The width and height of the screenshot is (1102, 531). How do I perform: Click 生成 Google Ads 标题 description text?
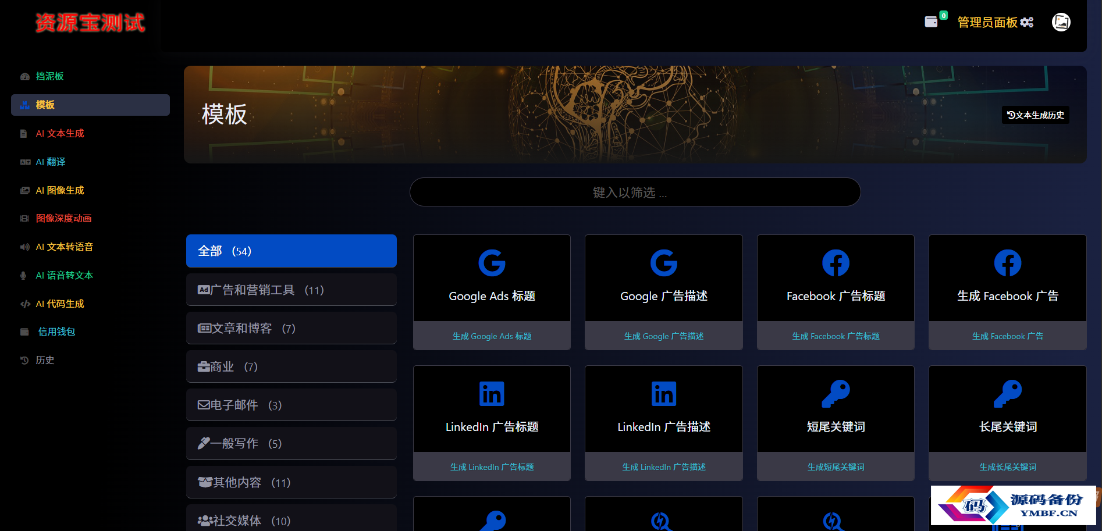(x=492, y=336)
